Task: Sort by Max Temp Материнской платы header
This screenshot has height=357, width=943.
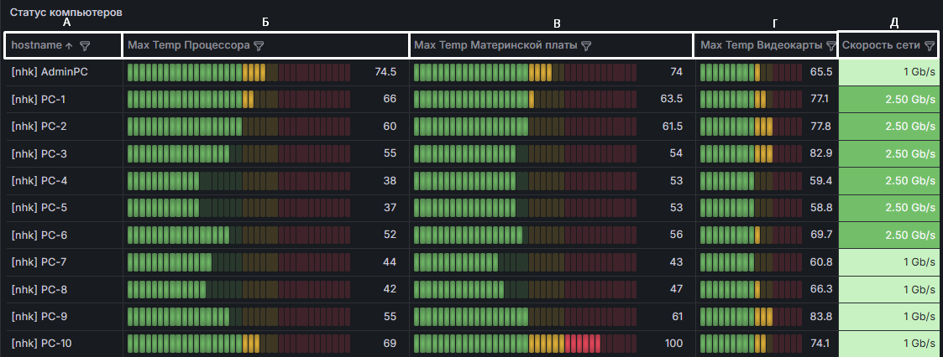Action: tap(495, 45)
